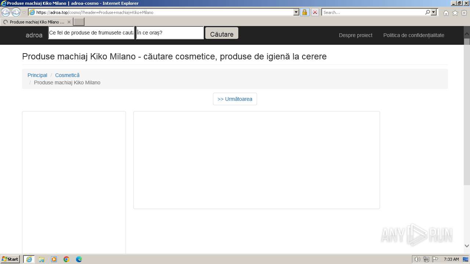Click the Cosmetică breadcrumb link
This screenshot has width=470, height=264.
point(67,75)
